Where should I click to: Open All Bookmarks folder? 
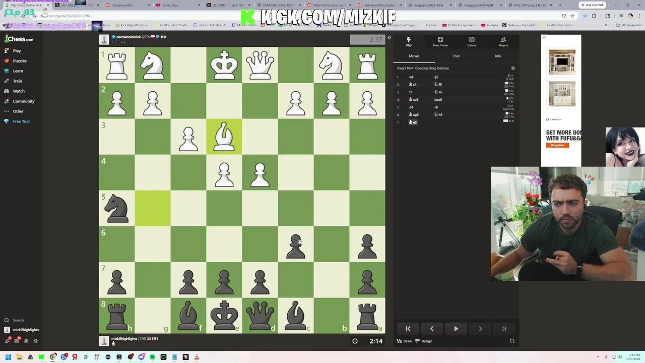[629, 25]
